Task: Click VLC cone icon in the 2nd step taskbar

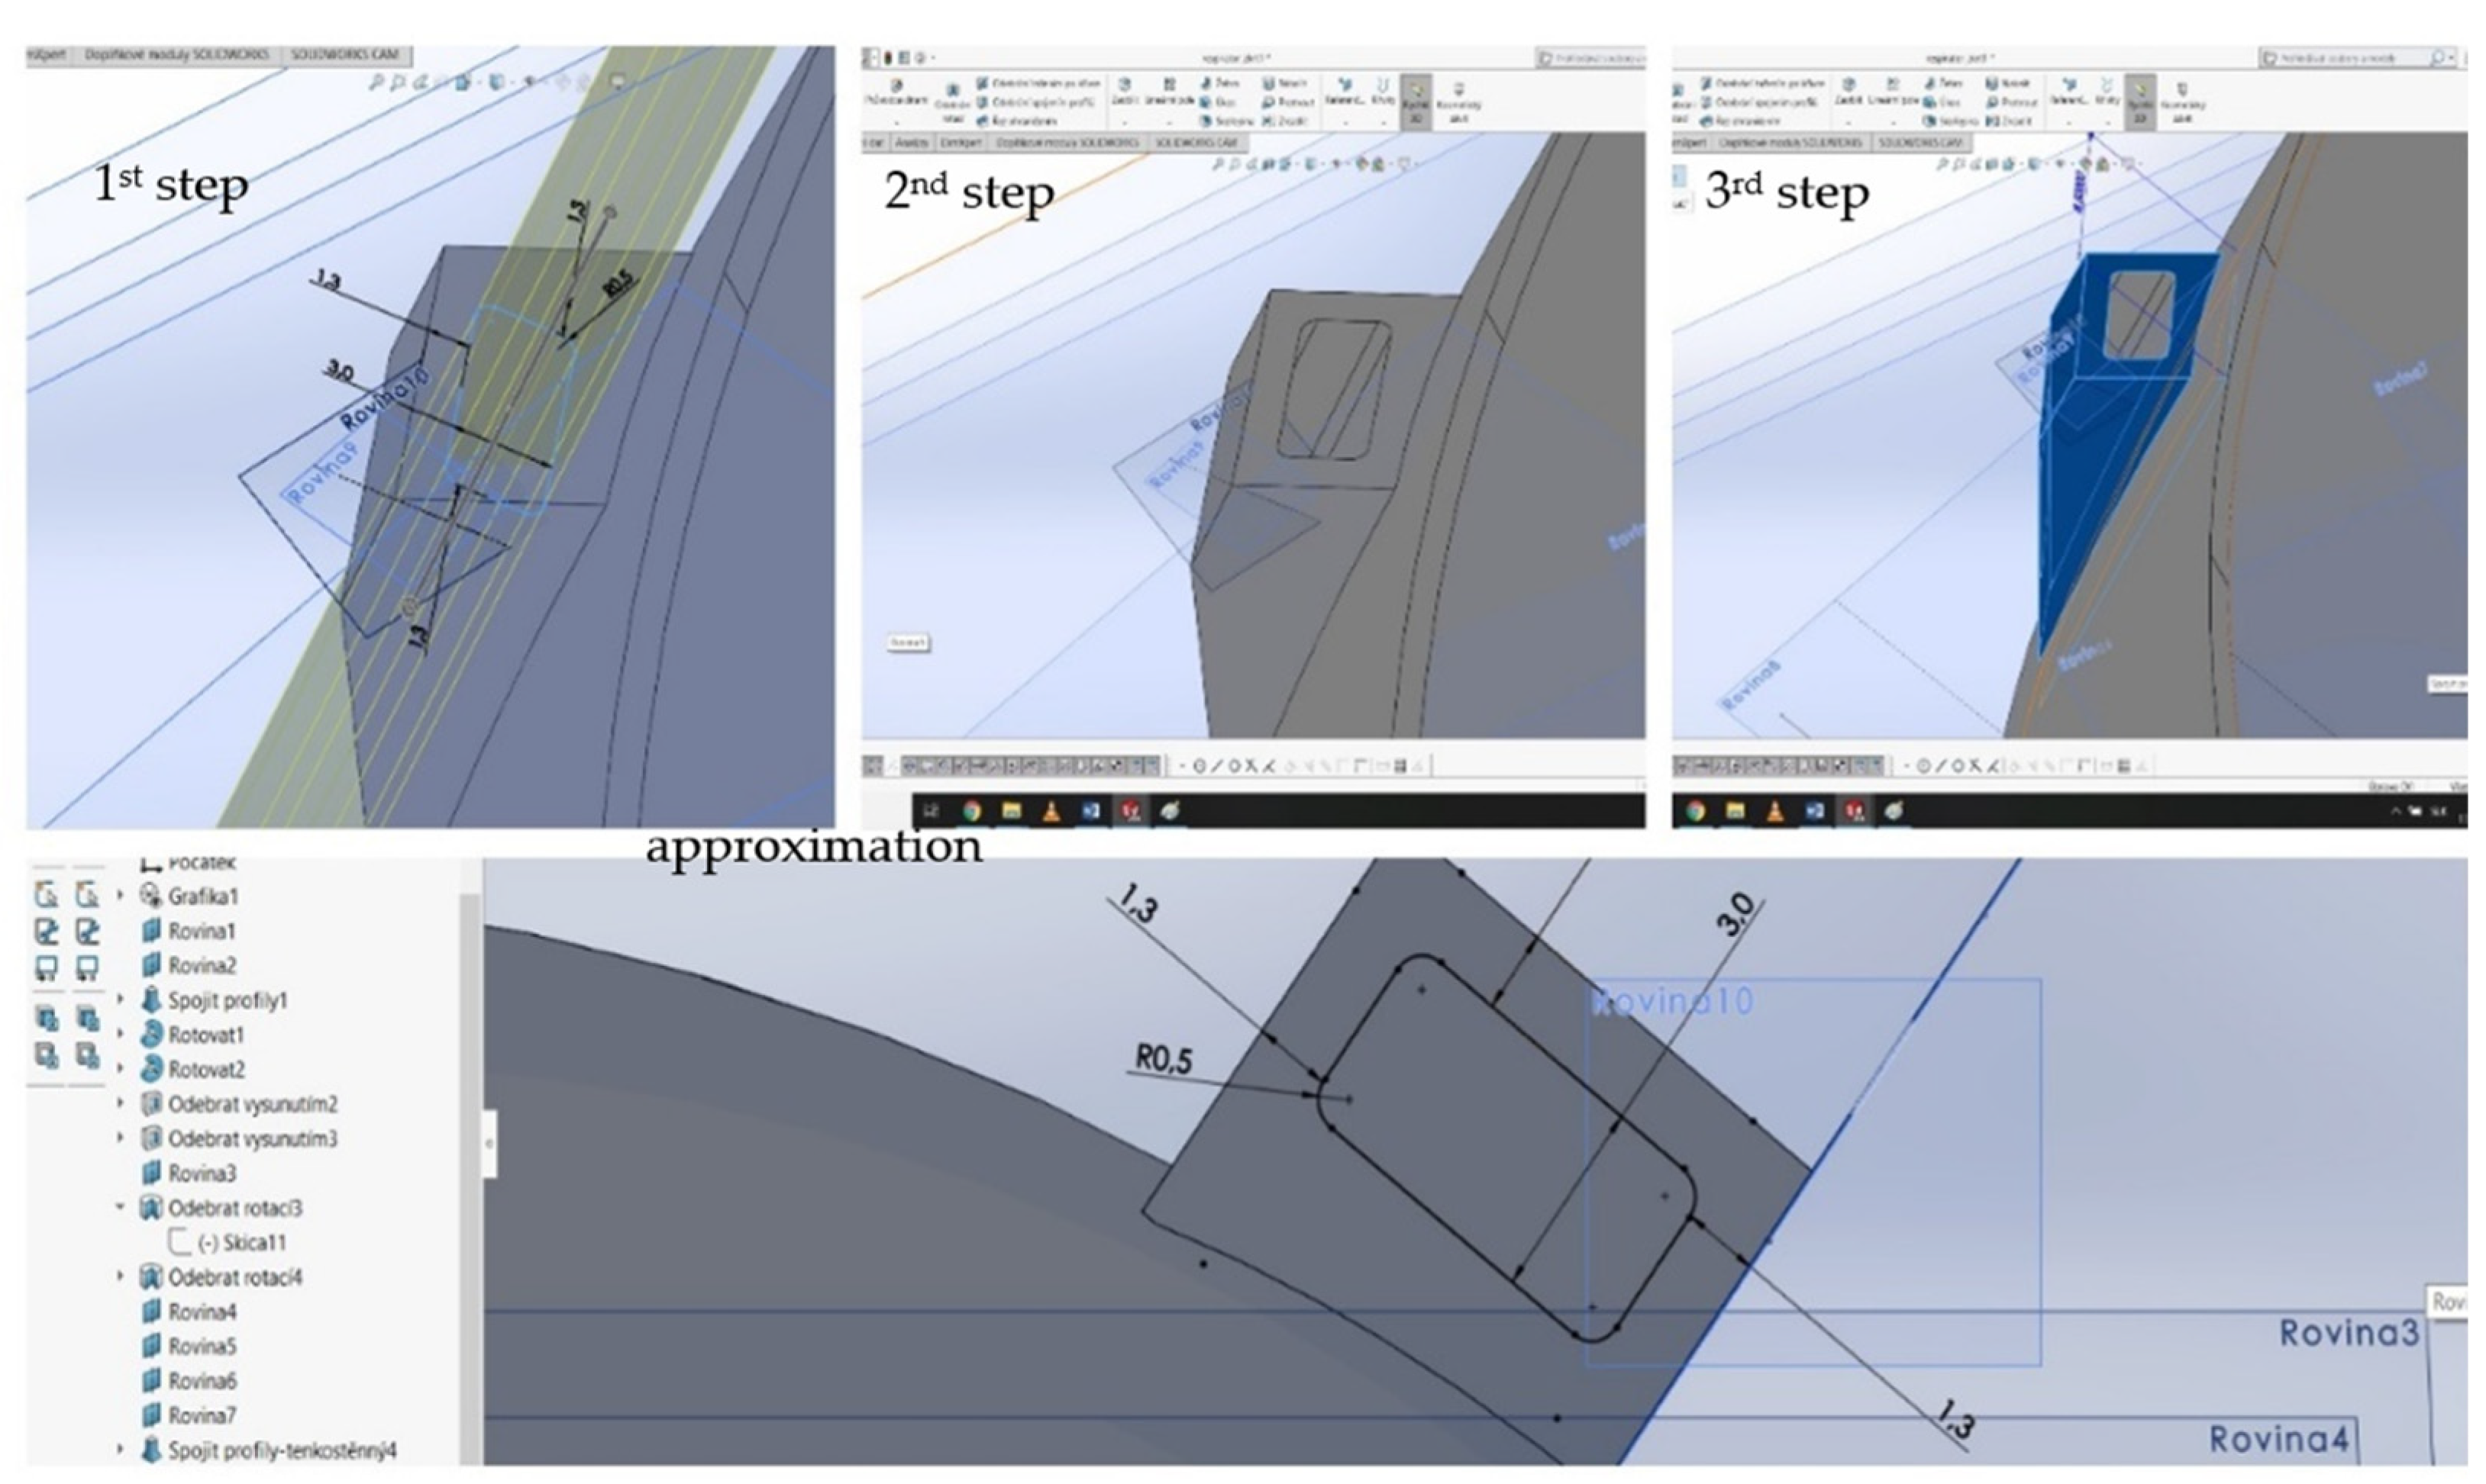Action: click(1051, 811)
